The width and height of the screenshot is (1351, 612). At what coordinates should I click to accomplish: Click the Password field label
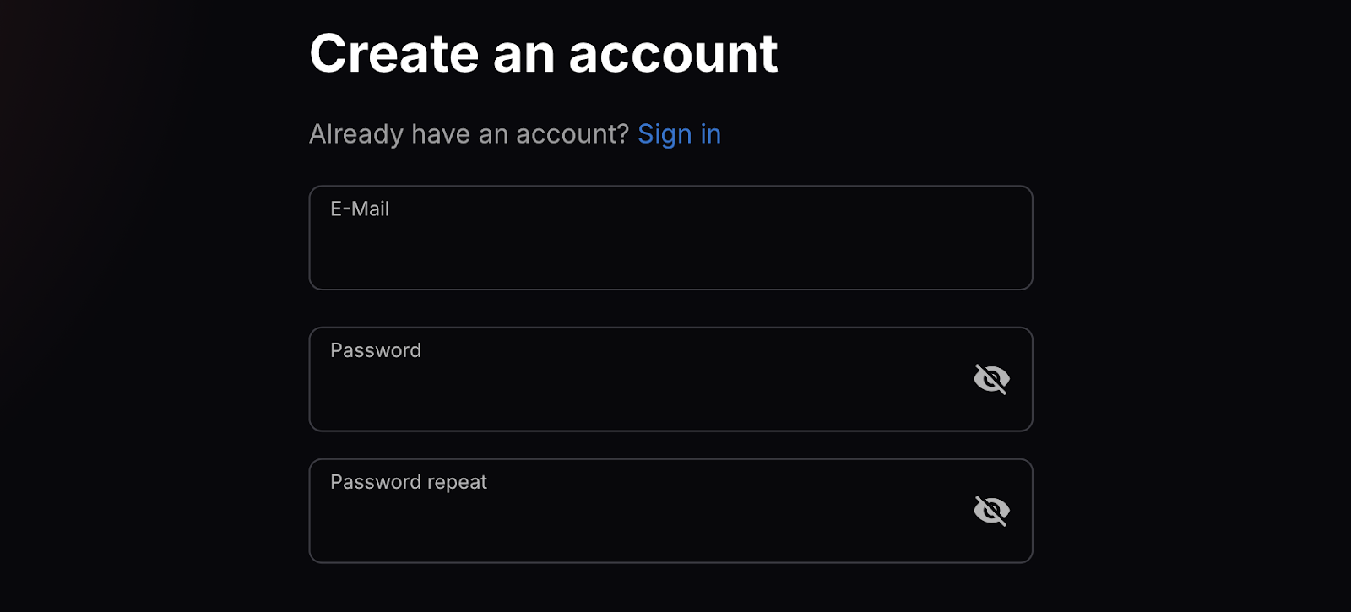376,350
